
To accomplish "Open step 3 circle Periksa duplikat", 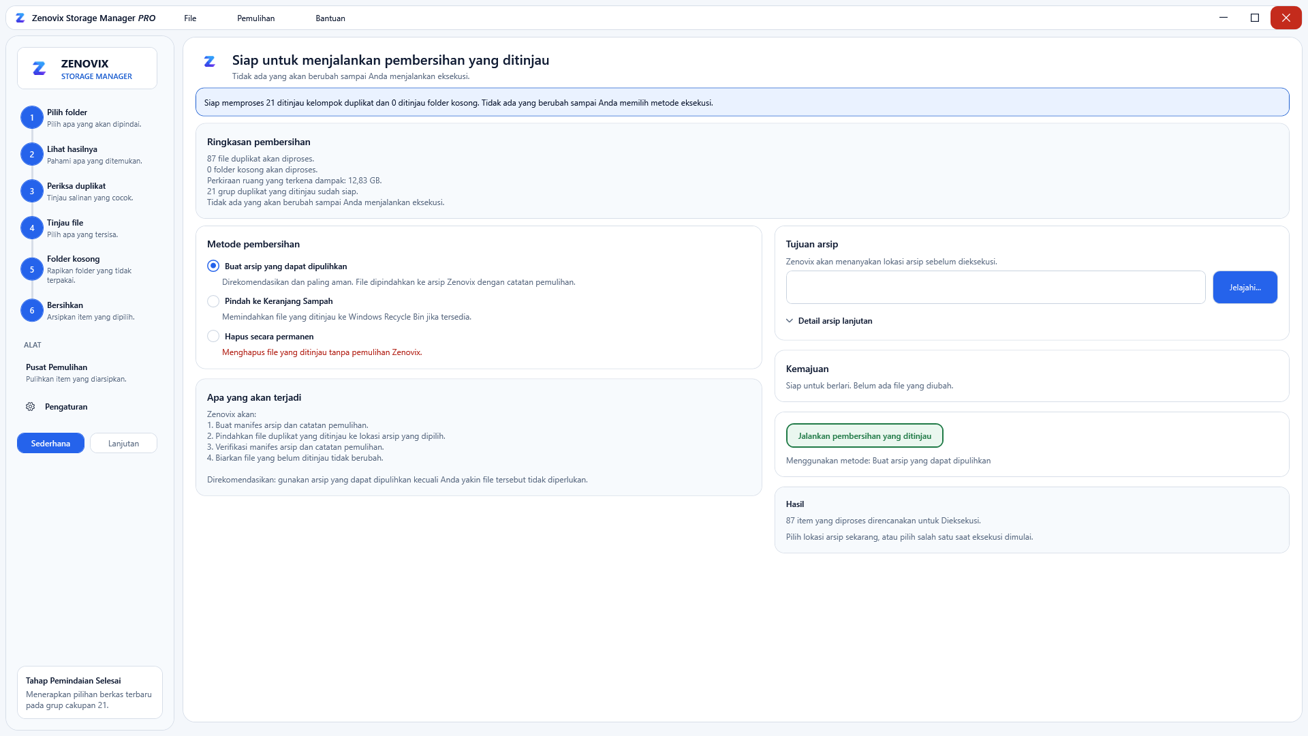I will (x=31, y=191).
